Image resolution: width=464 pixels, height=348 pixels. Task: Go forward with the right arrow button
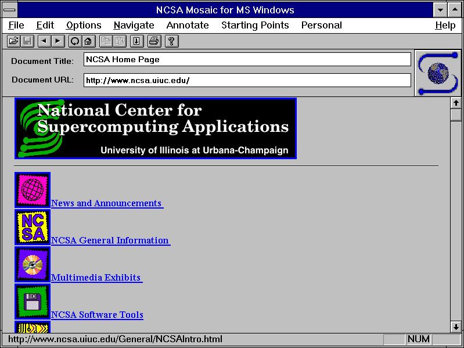pos(57,41)
